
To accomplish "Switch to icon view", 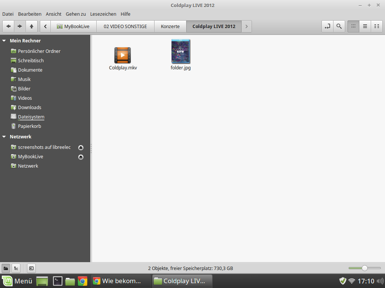I will tap(353, 27).
